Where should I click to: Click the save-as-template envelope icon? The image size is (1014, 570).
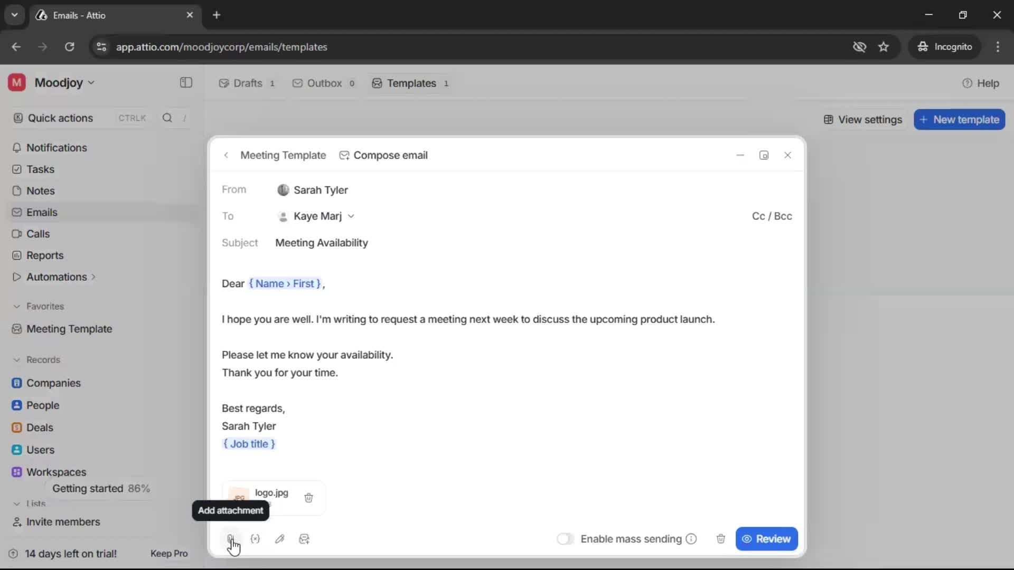tap(305, 539)
